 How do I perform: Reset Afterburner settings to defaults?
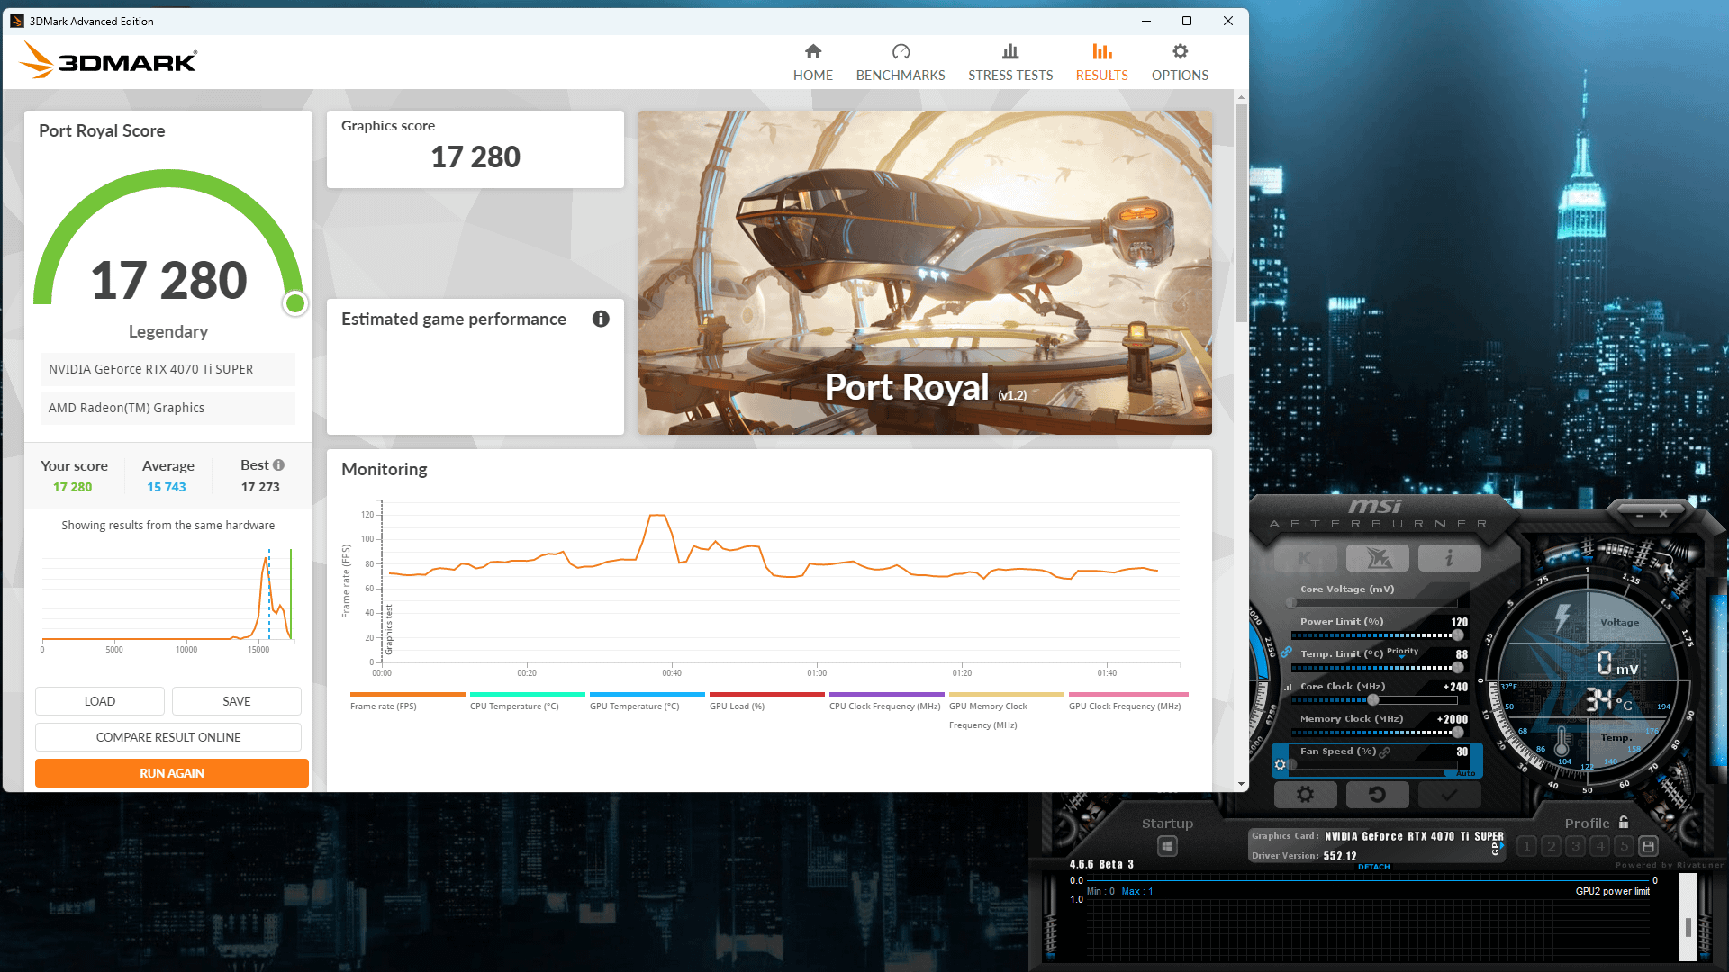coord(1378,795)
